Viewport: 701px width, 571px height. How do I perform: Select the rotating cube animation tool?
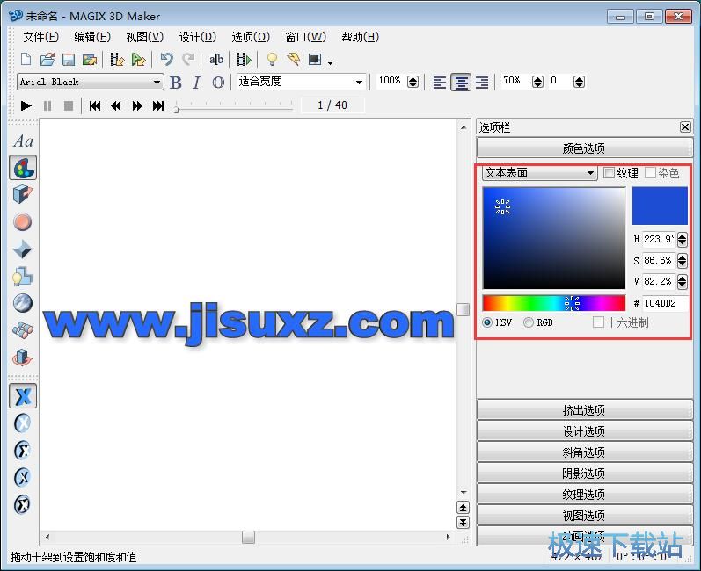(x=22, y=358)
